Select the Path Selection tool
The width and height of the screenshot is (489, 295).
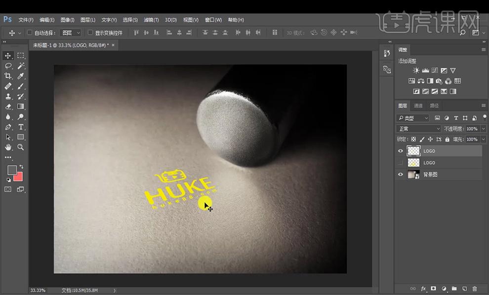click(x=8, y=137)
